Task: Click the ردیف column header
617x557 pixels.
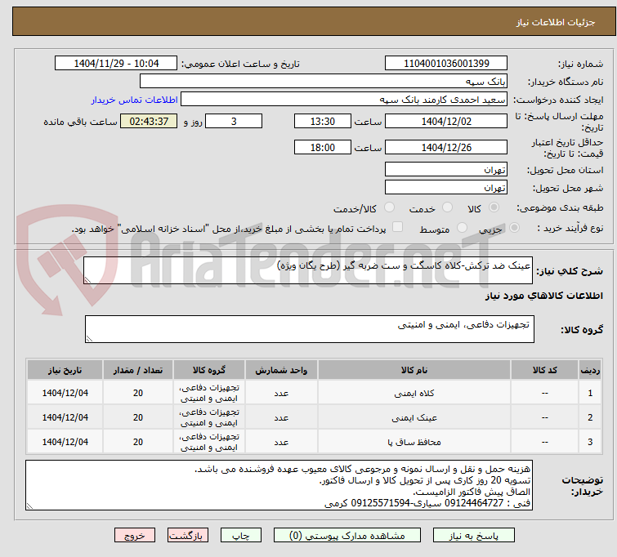Action: click(x=590, y=370)
